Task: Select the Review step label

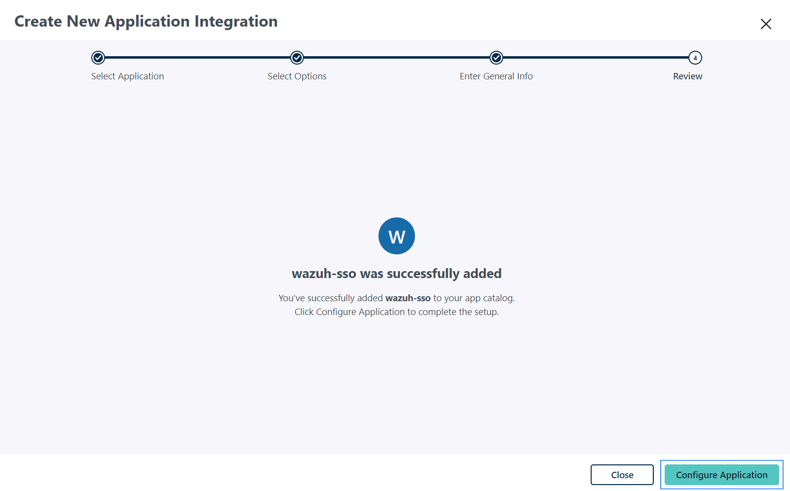Action: coord(687,76)
